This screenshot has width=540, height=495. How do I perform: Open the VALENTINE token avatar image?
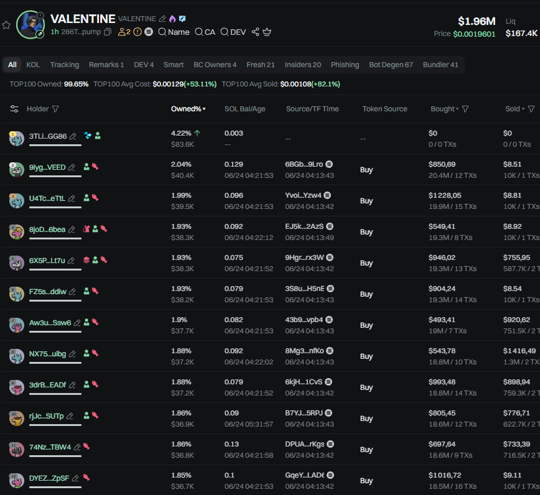click(x=30, y=24)
